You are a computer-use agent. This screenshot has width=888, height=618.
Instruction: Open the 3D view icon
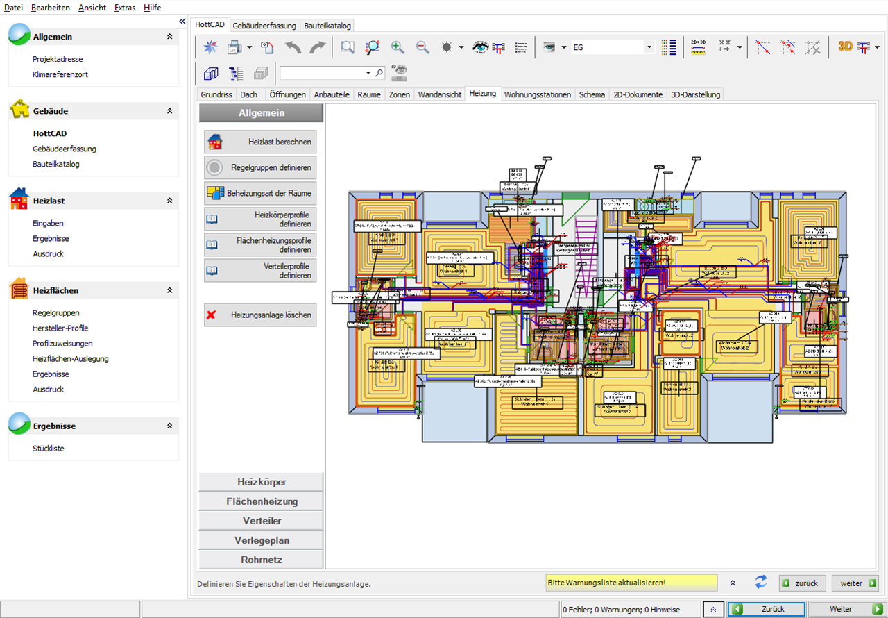(845, 47)
